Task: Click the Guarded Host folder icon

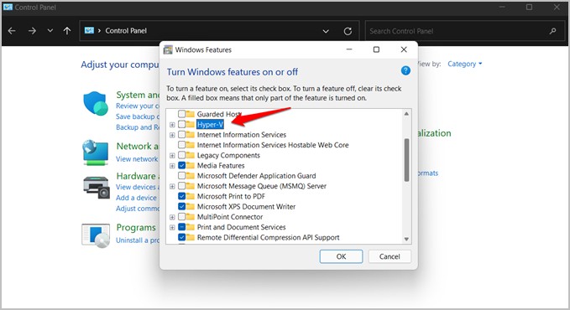Action: pos(191,114)
